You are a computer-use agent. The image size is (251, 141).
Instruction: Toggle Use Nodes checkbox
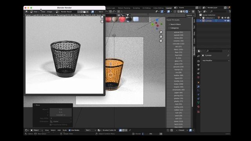70,130
